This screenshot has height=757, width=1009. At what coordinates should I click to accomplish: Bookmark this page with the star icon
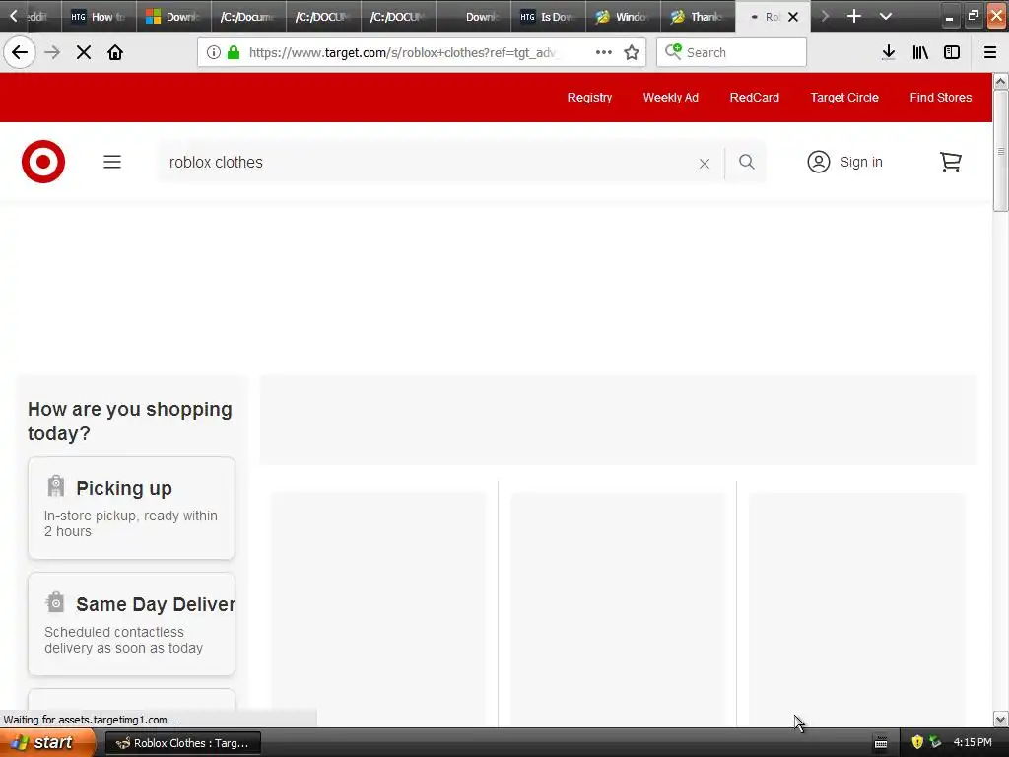pos(632,52)
